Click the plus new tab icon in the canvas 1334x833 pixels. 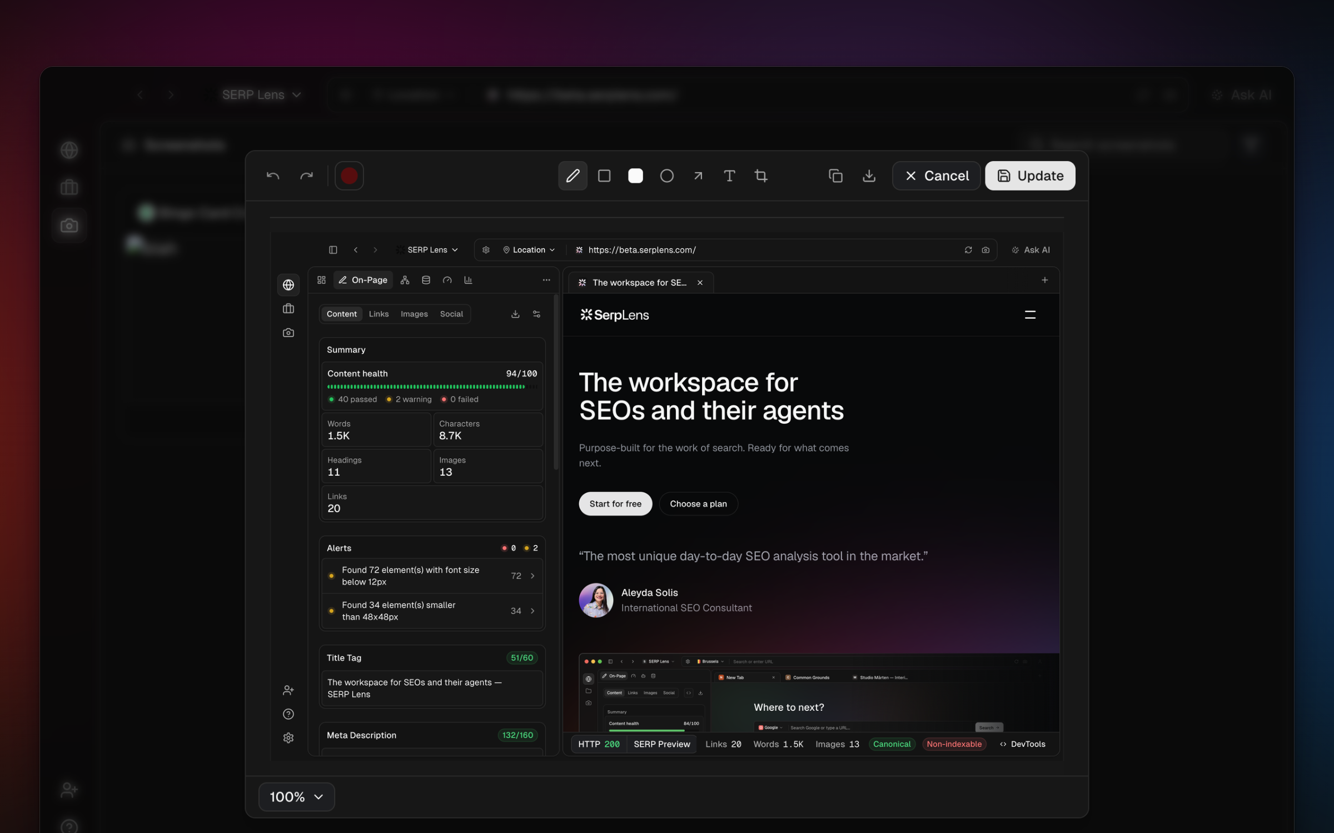point(1044,280)
